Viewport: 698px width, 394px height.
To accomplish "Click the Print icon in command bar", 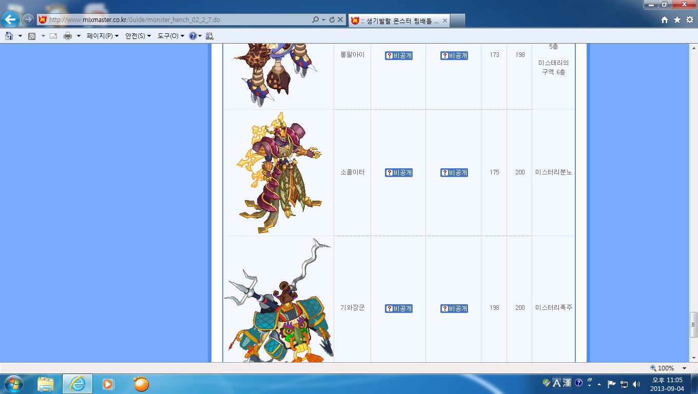I will [68, 36].
